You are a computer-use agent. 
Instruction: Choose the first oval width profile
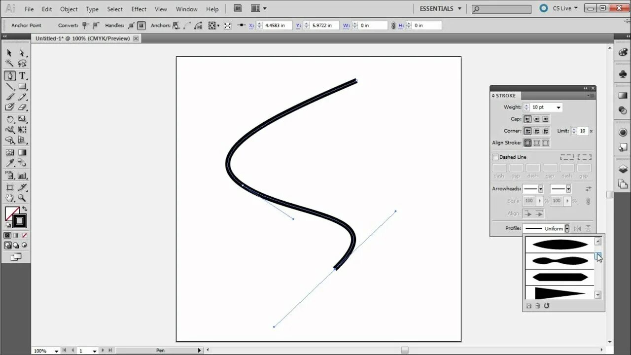pos(560,244)
